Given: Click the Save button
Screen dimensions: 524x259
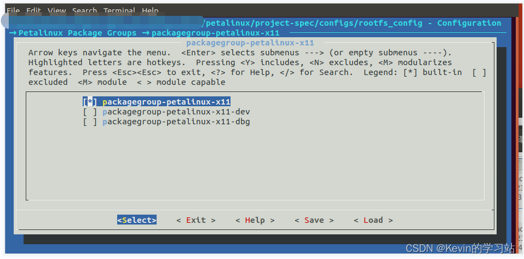Looking at the screenshot, I should coord(314,220).
